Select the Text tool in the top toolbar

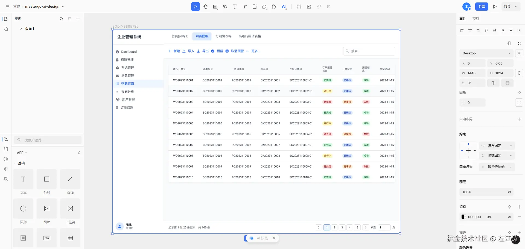(x=235, y=7)
